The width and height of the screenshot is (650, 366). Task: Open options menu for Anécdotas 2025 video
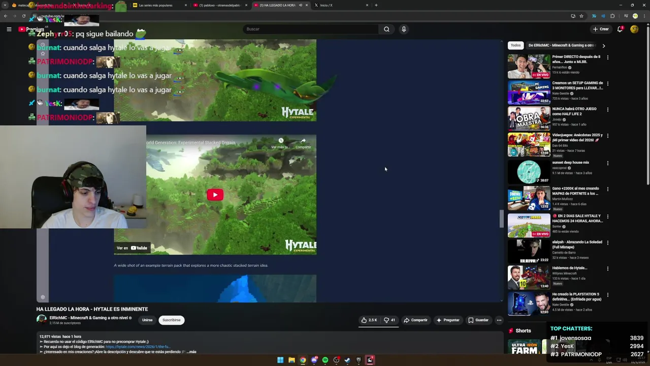(607, 136)
